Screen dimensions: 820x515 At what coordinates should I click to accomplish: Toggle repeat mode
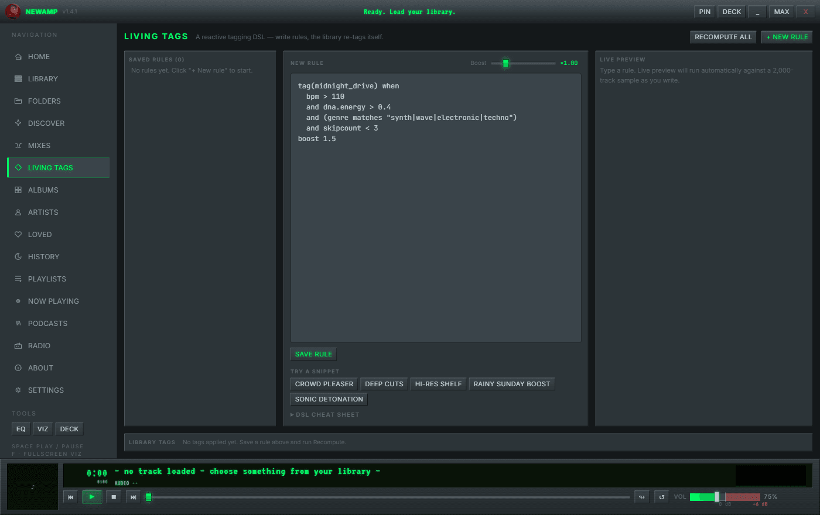(662, 497)
